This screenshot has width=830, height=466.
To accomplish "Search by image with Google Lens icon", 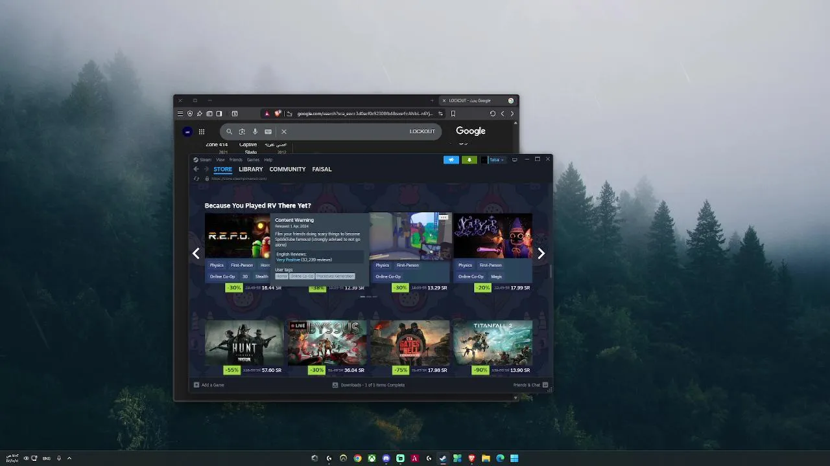I will point(242,131).
